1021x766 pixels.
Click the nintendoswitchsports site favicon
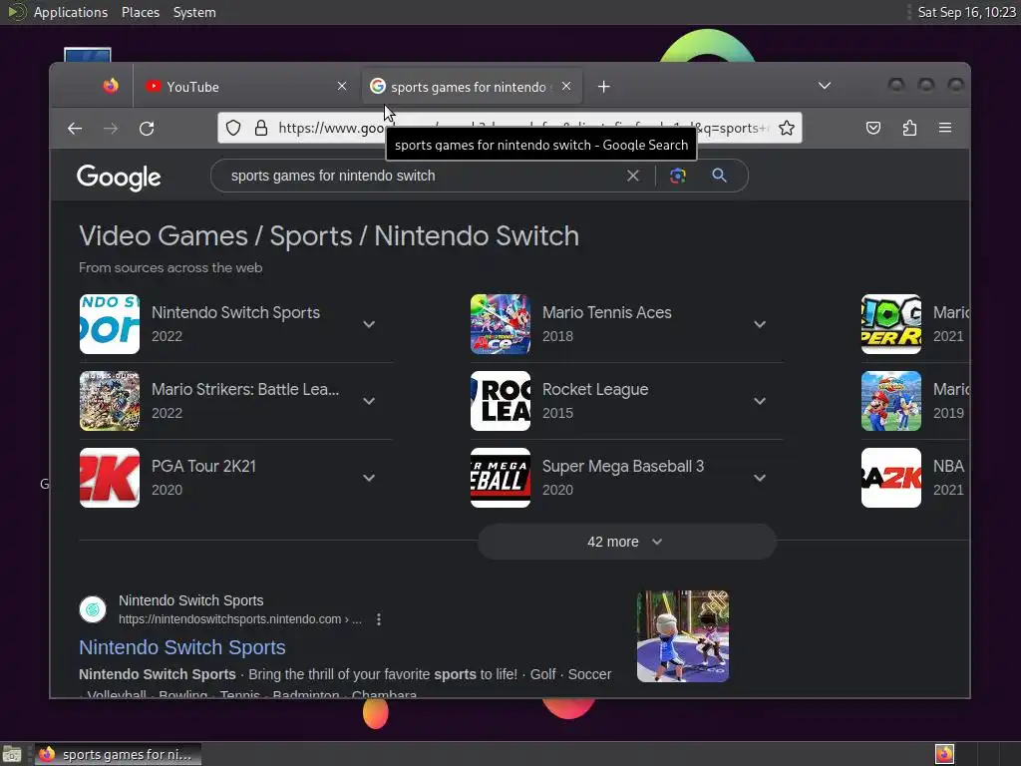pyautogui.click(x=93, y=609)
